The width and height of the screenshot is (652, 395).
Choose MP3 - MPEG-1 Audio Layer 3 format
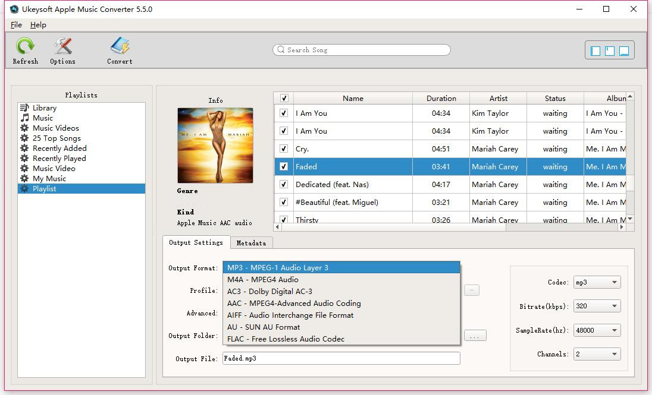[341, 267]
